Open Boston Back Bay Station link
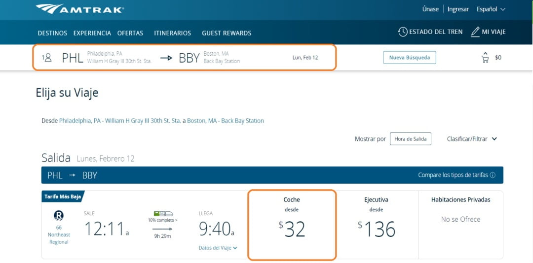Viewport: 533px width, 263px height. coord(226,121)
